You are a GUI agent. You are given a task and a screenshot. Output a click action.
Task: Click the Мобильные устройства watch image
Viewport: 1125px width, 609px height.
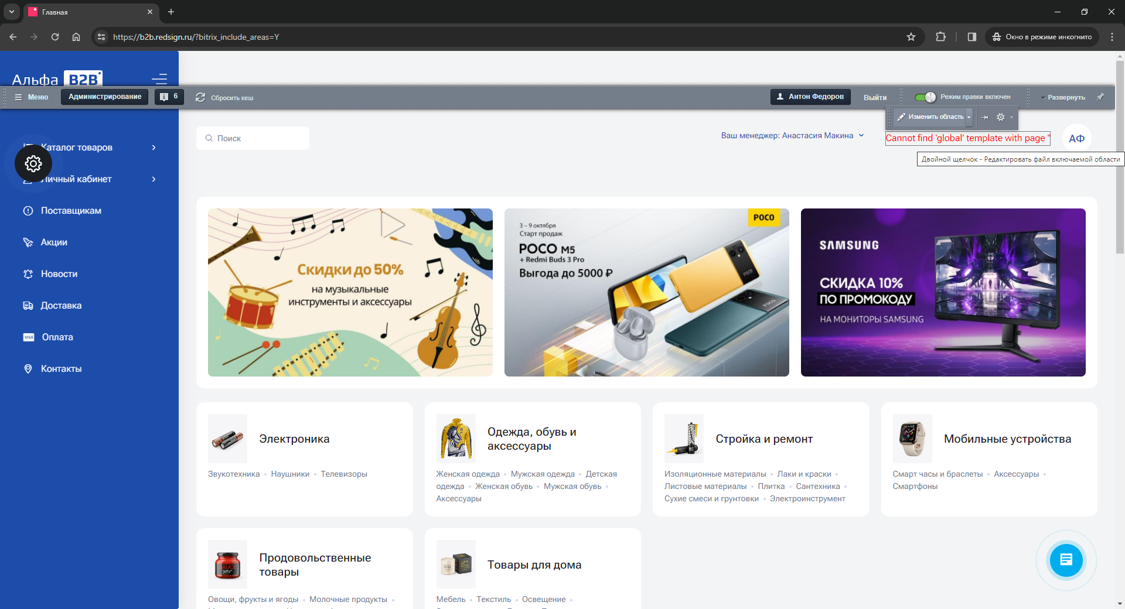click(x=912, y=439)
